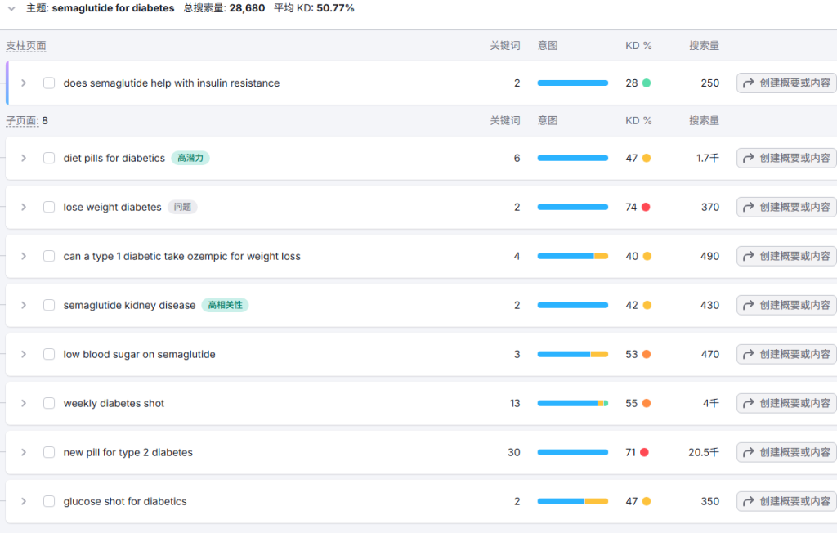Click keyword count 13 for weekly diabetes shot
The height and width of the screenshot is (533, 837).
click(515, 403)
